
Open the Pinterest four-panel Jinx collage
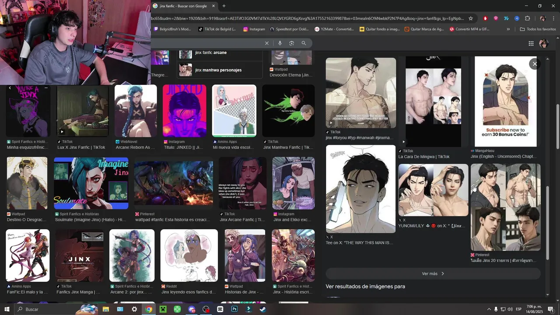click(506, 207)
